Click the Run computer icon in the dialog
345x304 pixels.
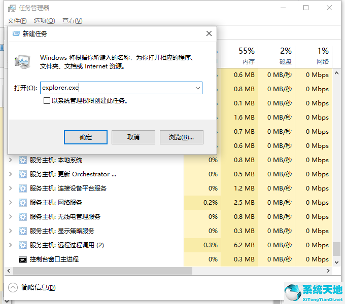[x=22, y=62]
